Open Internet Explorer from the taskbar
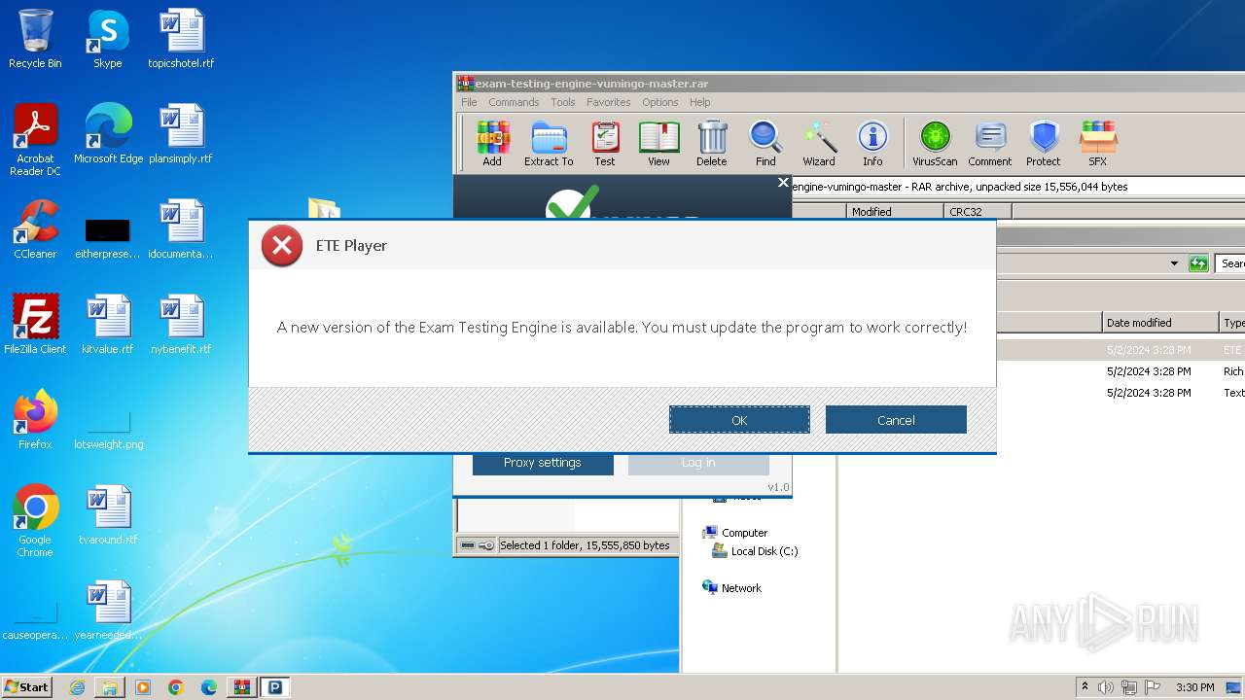The image size is (1245, 700). (77, 687)
